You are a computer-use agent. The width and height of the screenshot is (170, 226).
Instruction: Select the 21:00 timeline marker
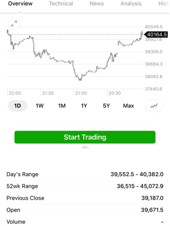[81, 93]
